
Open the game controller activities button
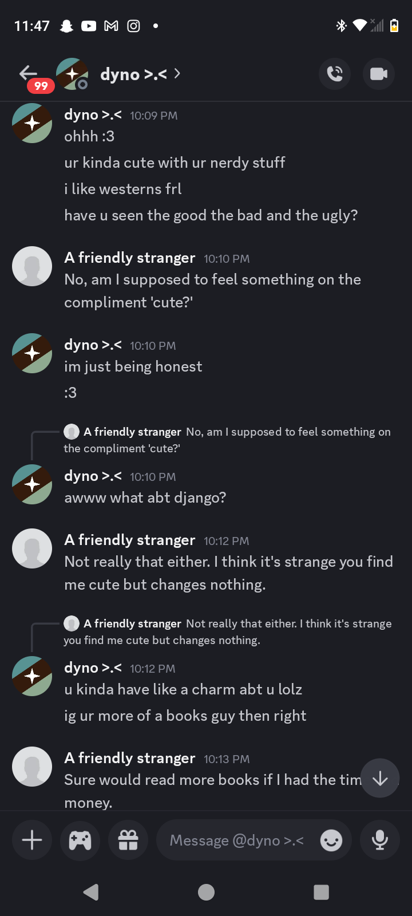[x=80, y=840]
